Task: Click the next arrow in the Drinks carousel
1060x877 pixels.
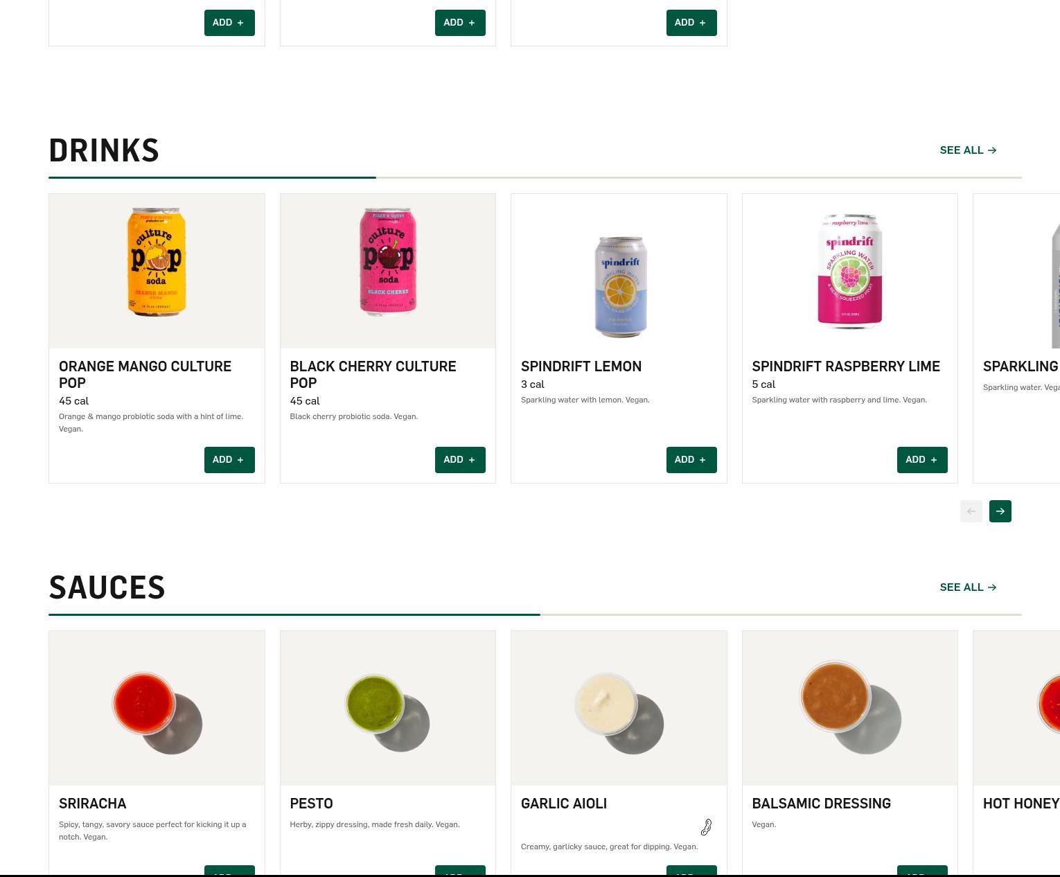Action: coord(1000,511)
